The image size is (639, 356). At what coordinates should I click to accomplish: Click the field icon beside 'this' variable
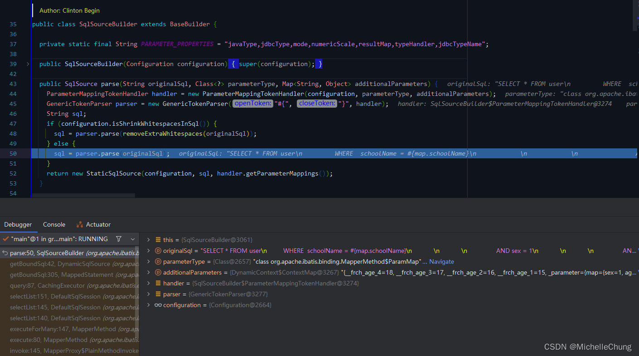click(x=158, y=240)
